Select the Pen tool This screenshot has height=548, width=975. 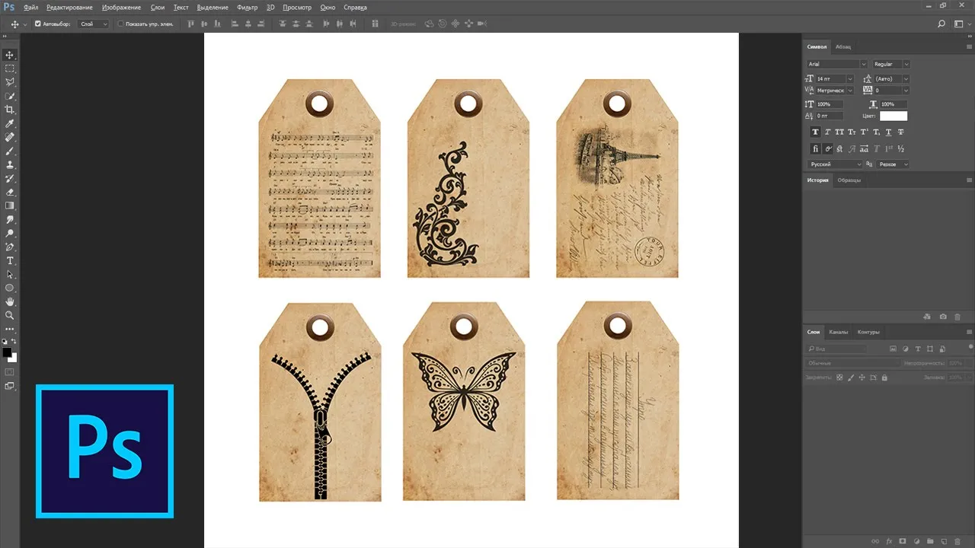click(10, 247)
